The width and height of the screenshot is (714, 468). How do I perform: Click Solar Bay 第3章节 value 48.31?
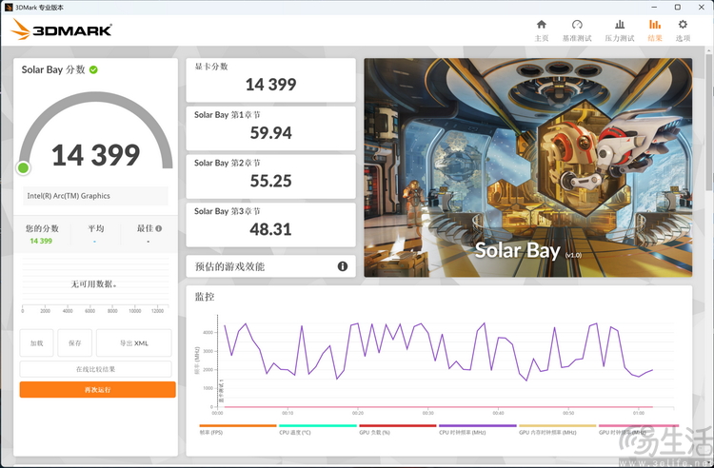point(270,229)
